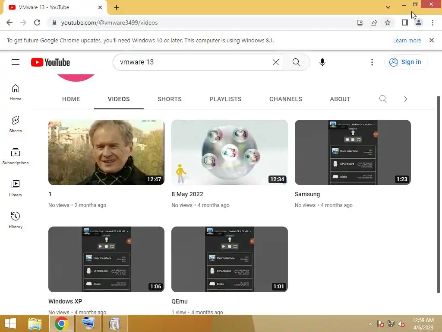This screenshot has width=442, height=332.
Task: Open Subscriptions in the sidebar
Action: tap(16, 156)
